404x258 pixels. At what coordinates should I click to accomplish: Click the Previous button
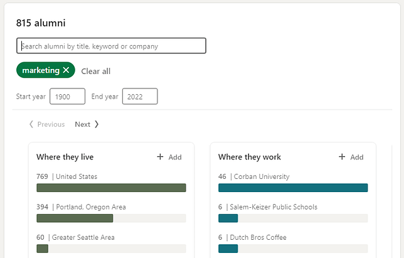(x=46, y=124)
